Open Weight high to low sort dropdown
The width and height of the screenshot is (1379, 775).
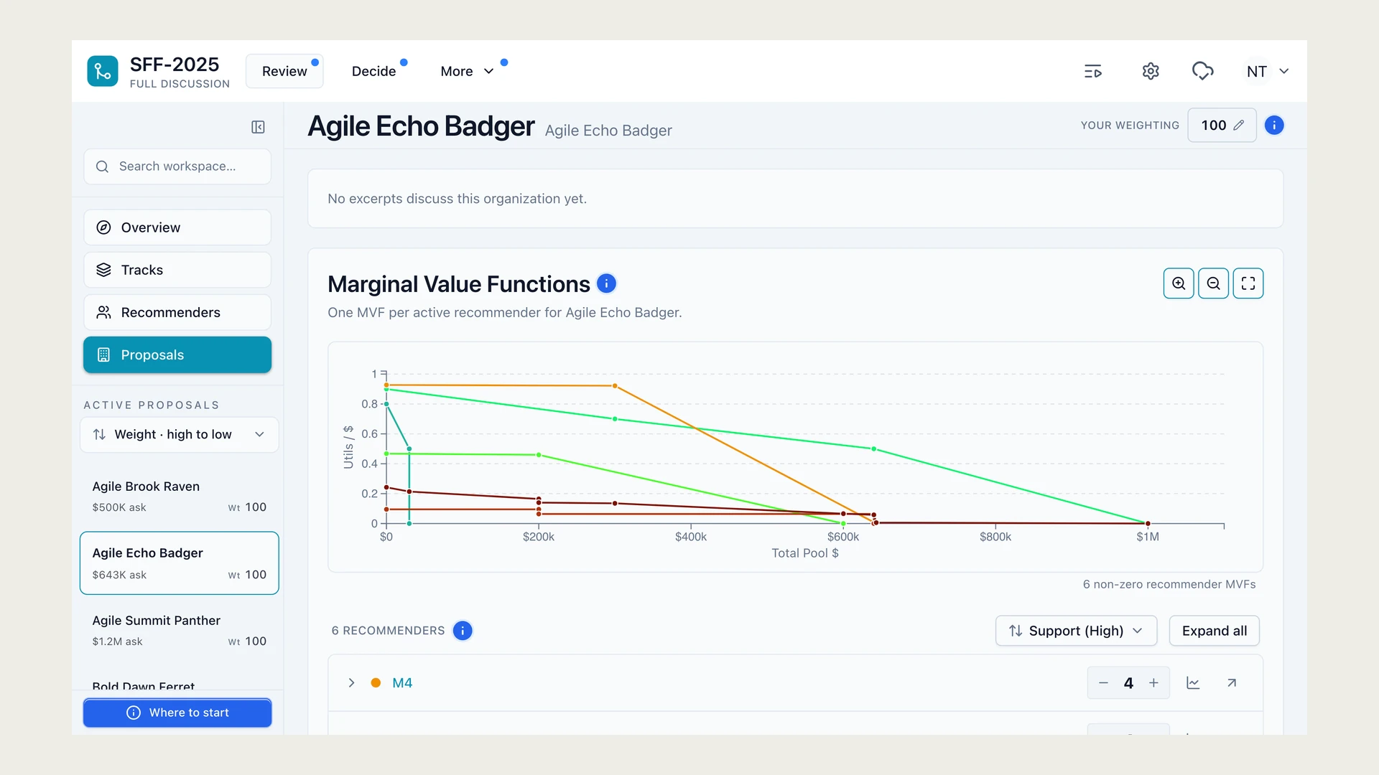tap(179, 435)
